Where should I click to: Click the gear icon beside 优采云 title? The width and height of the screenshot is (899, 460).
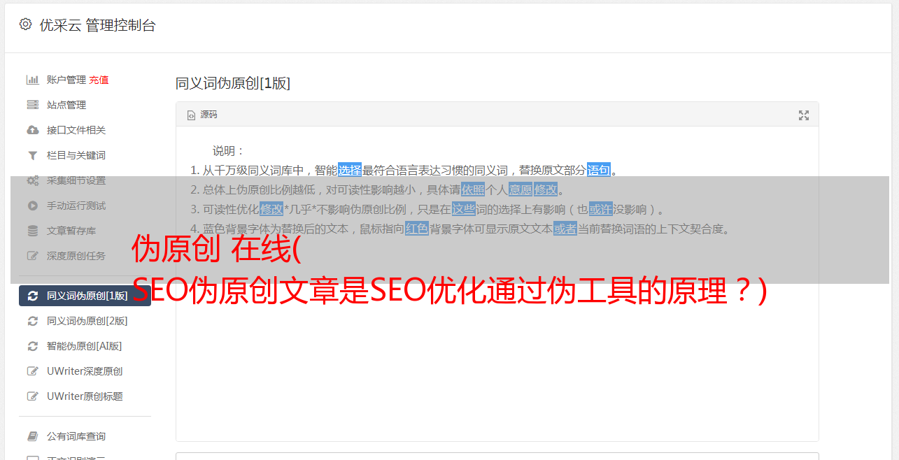coord(26,24)
